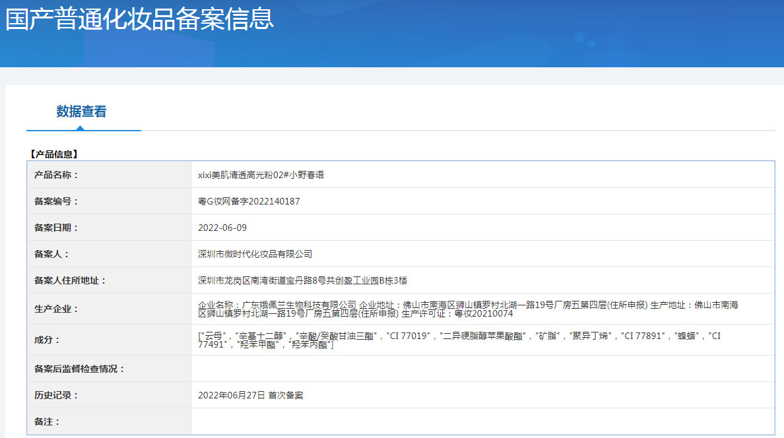This screenshot has width=784, height=438.
Task: Click the 成分 row label
Action: pos(47,340)
